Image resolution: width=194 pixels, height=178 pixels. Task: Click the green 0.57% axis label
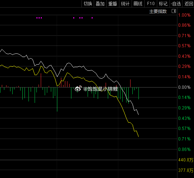tap(184, 129)
